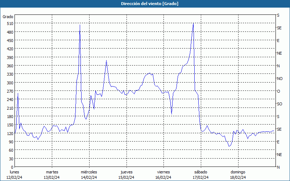Select the 450 y-axis tick label
Screen dimensions: 290x181
point(10,41)
